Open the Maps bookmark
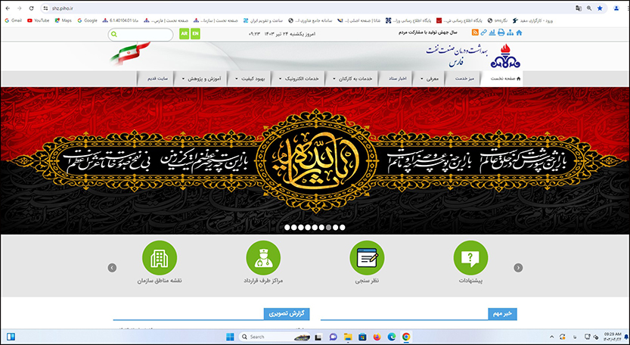This screenshot has height=345, width=630. (x=63, y=20)
